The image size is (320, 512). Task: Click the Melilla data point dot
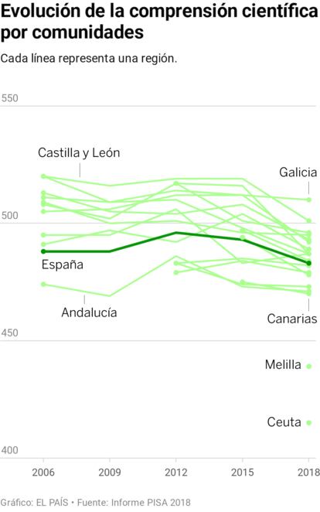pyautogui.click(x=309, y=367)
